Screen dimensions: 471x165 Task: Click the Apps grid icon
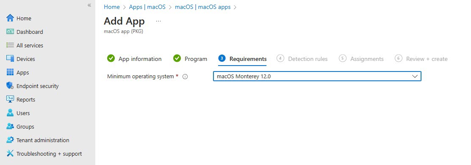[10, 72]
